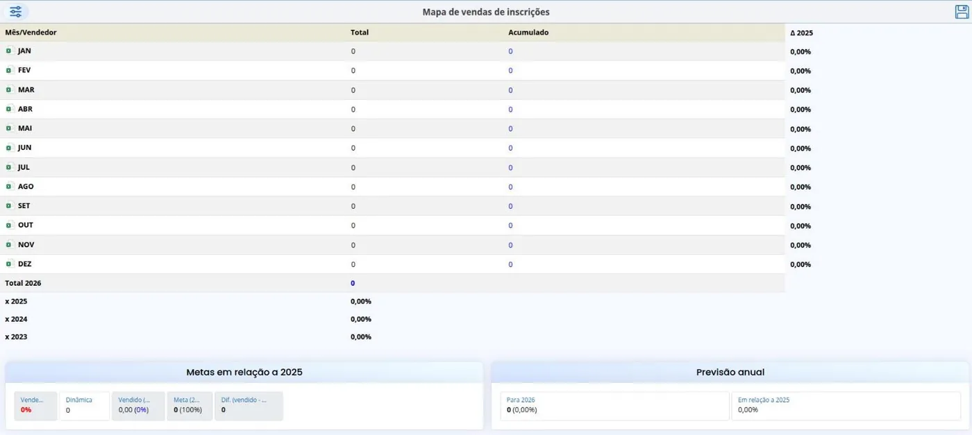The image size is (972, 435).
Task: Click the AGO month label
Action: point(26,187)
